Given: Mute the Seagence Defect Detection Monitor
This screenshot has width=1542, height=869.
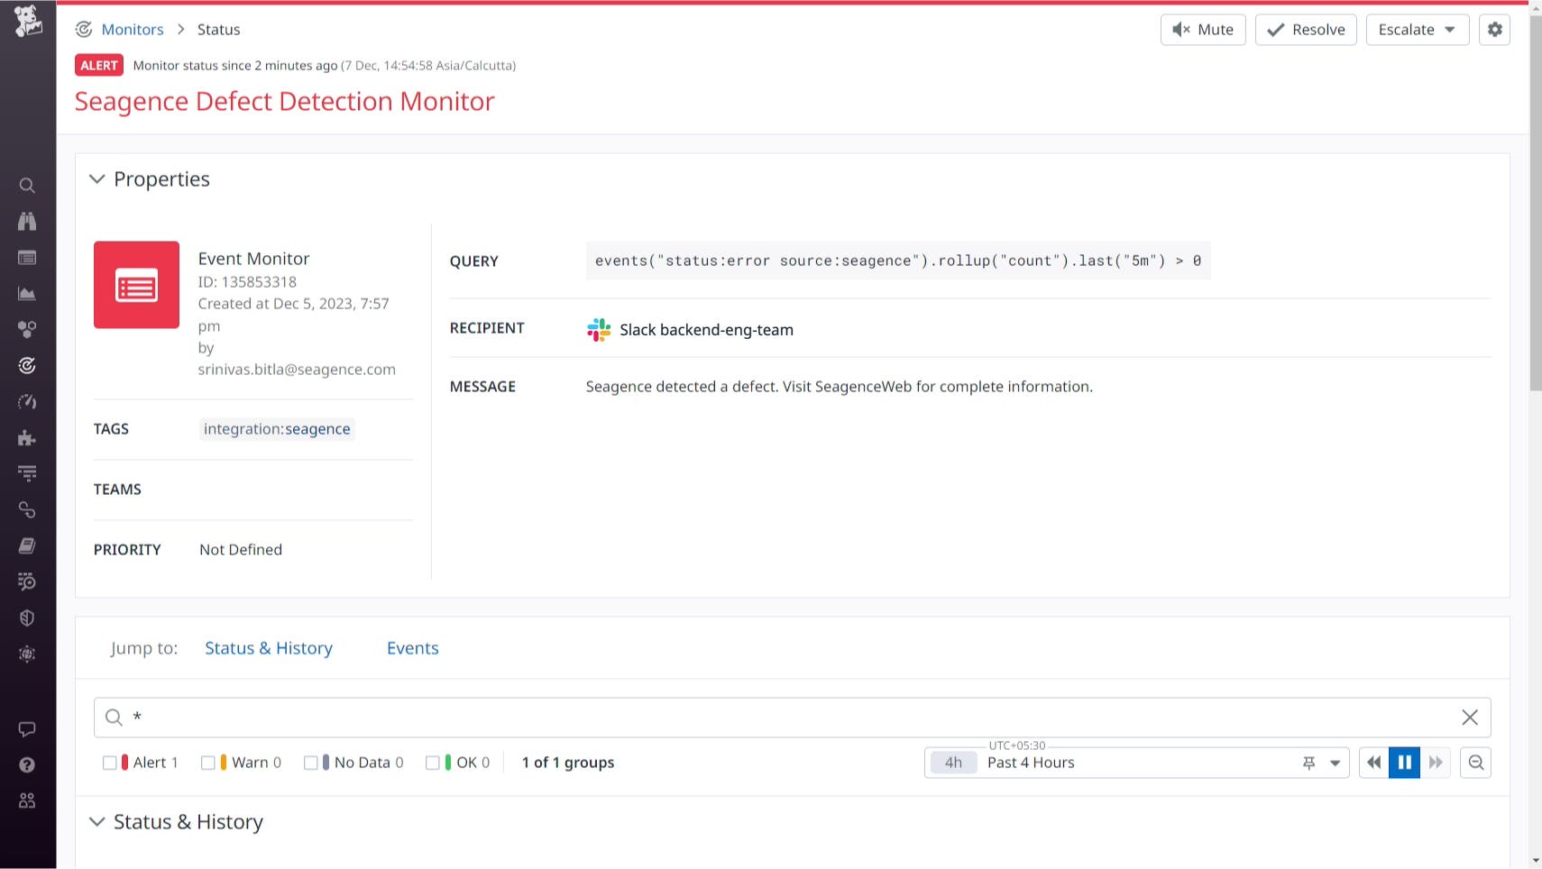Looking at the screenshot, I should coord(1203,29).
